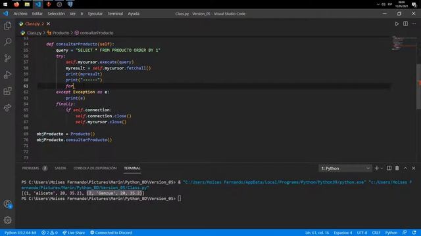The height and width of the screenshot is (236, 421).
Task: Change indentation via Espacios: 4
Action: [343, 233]
